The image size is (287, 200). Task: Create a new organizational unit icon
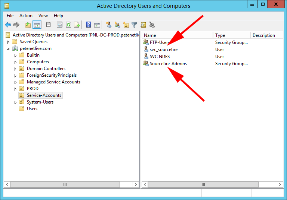pos(126,25)
